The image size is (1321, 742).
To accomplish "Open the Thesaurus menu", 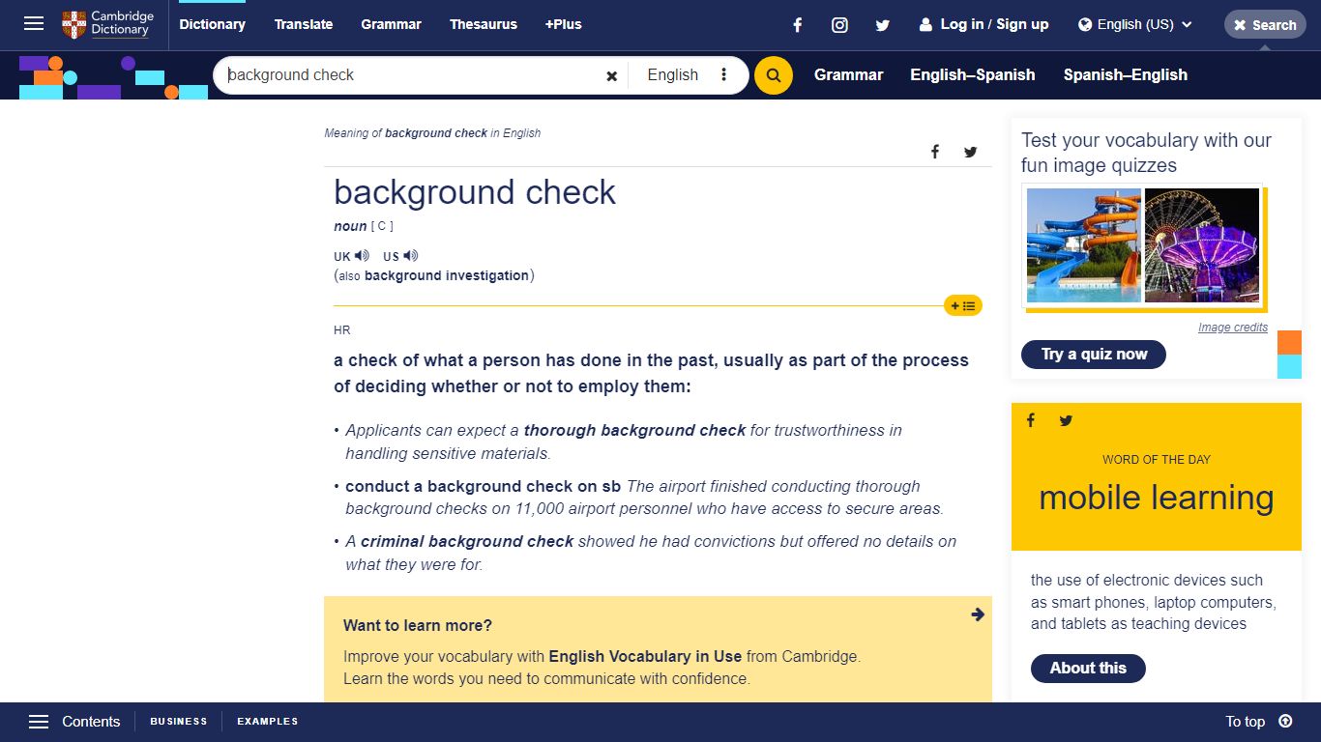I will click(484, 24).
